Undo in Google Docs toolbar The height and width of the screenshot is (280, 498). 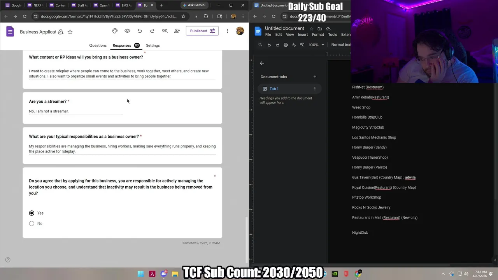[269, 45]
